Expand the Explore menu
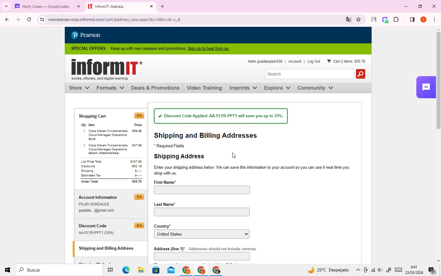 pos(277,88)
